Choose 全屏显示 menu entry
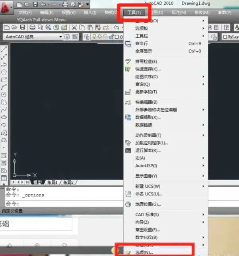This screenshot has height=256, width=239. coord(166,51)
